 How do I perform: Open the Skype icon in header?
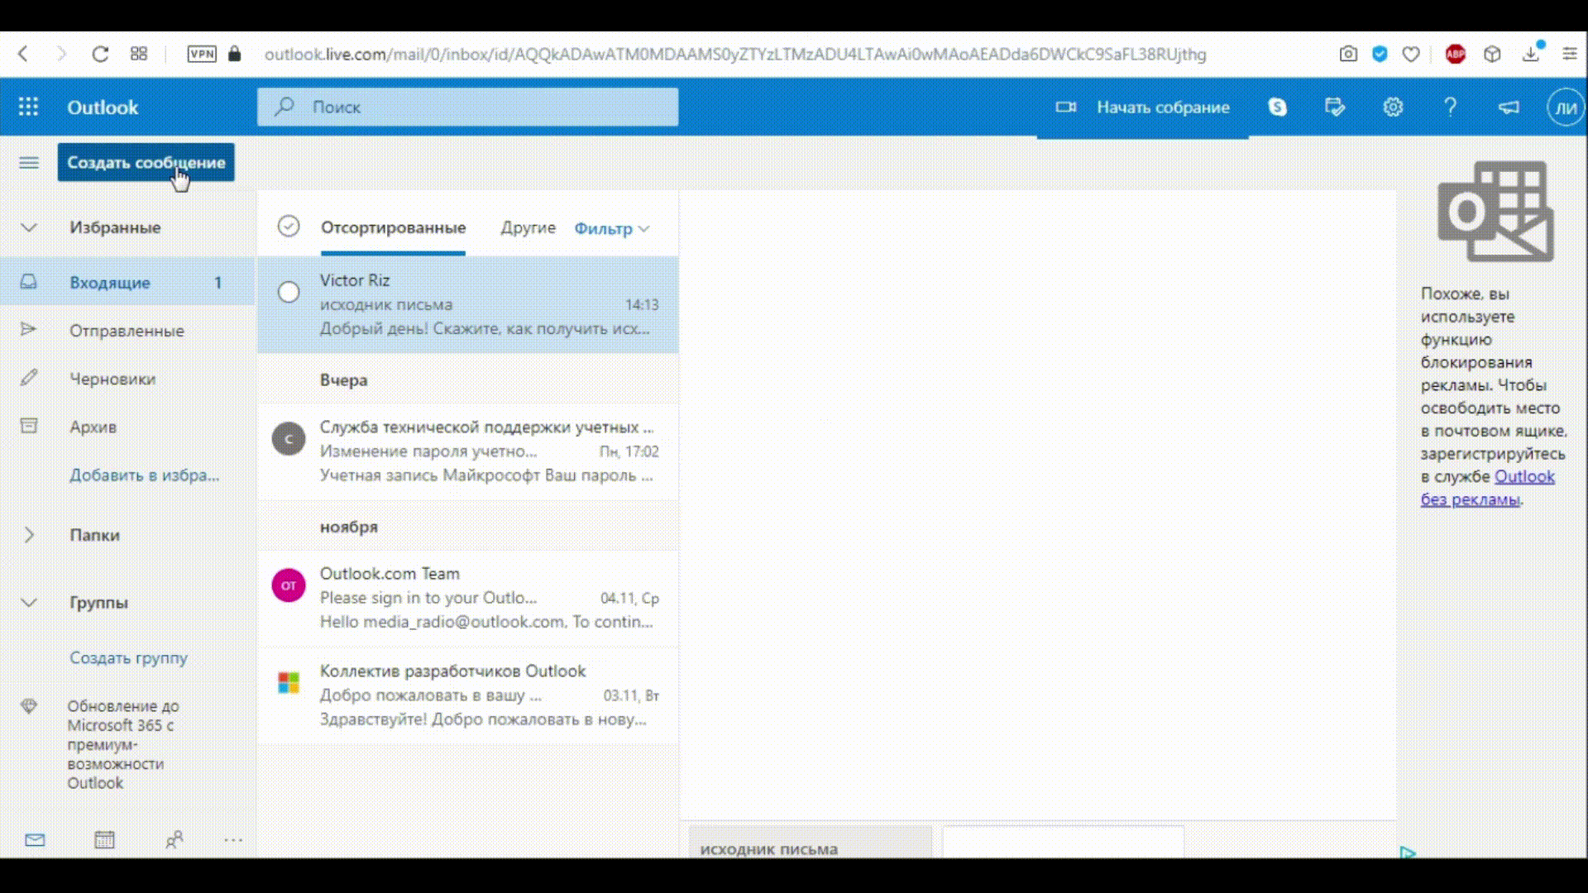tap(1277, 107)
